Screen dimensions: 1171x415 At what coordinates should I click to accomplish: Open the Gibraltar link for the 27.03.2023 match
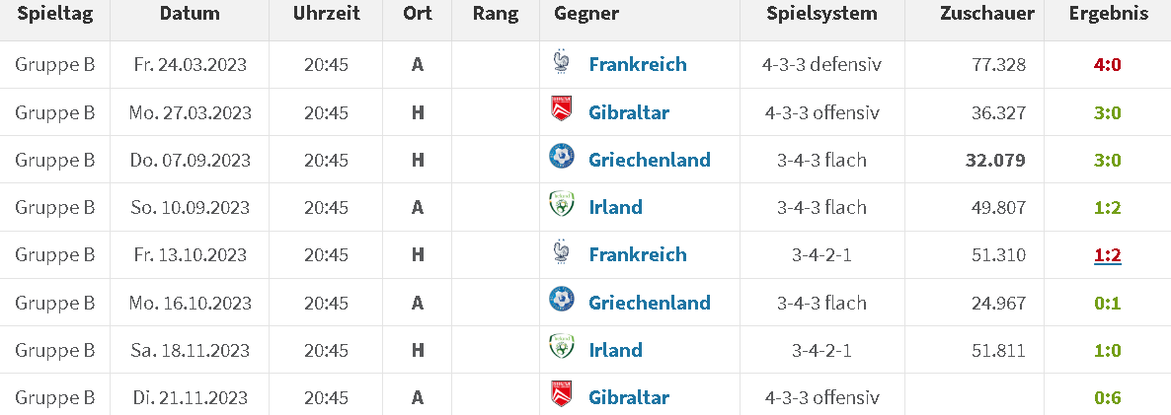629,111
